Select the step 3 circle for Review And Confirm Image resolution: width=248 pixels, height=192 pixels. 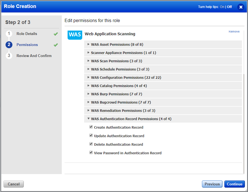(x=9, y=56)
